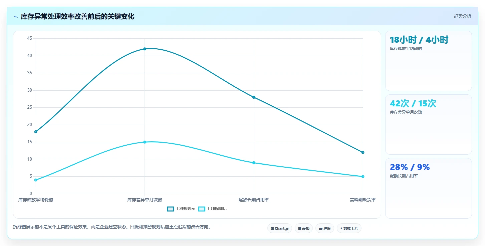Click the 28% / 9% card value

410,167
